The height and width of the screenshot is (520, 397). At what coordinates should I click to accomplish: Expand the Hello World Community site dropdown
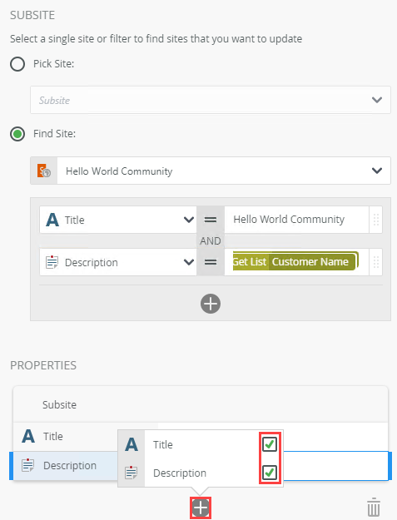click(377, 171)
